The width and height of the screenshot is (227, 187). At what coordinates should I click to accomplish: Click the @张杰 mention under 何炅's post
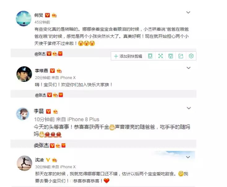point(40,54)
